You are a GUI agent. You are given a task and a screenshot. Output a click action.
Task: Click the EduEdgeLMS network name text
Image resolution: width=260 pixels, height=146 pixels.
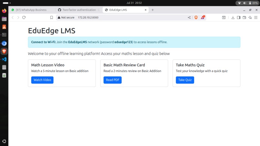(77, 42)
